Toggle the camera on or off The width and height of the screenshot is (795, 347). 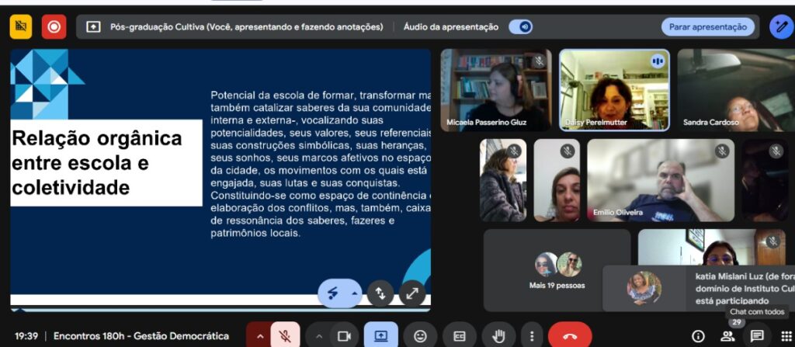coord(344,335)
